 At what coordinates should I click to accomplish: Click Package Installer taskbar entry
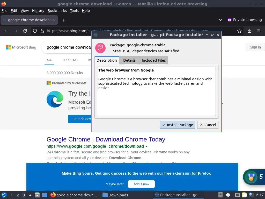pyautogui.click(x=178, y=195)
